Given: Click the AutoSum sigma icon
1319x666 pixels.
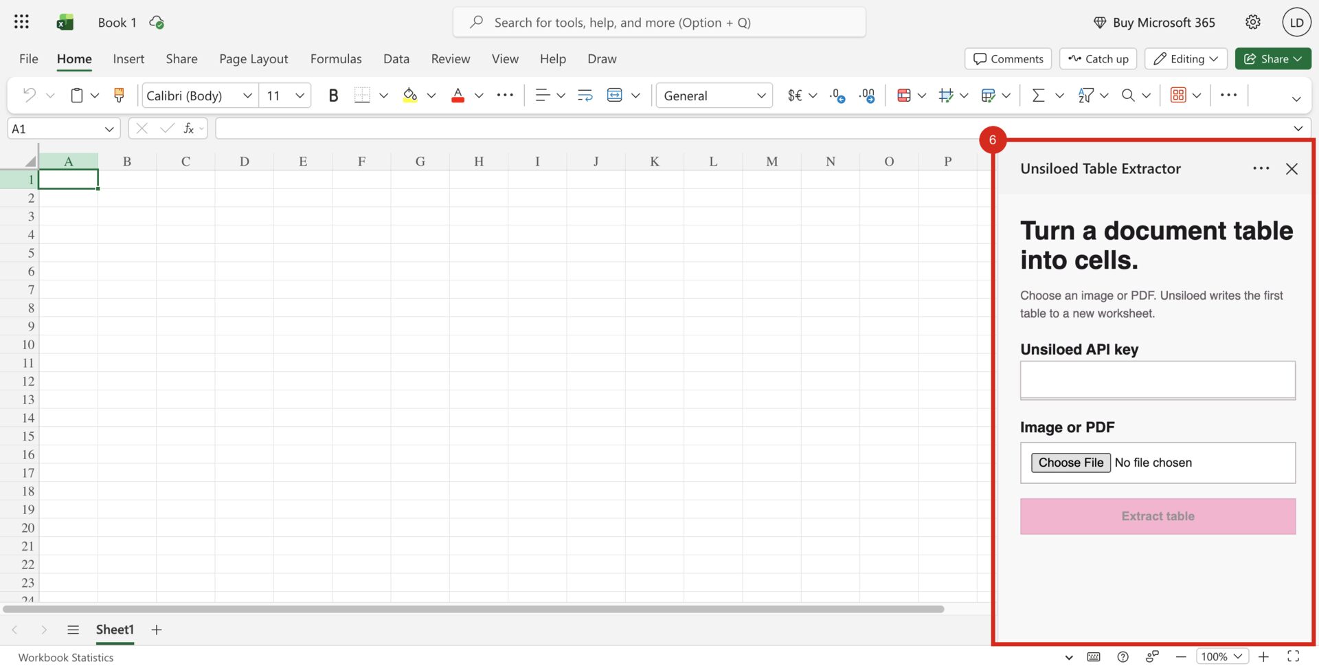Looking at the screenshot, I should (x=1039, y=96).
